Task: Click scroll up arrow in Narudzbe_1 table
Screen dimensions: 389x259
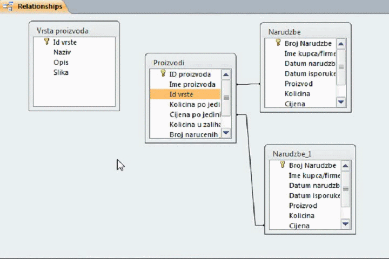Action: [x=345, y=166]
